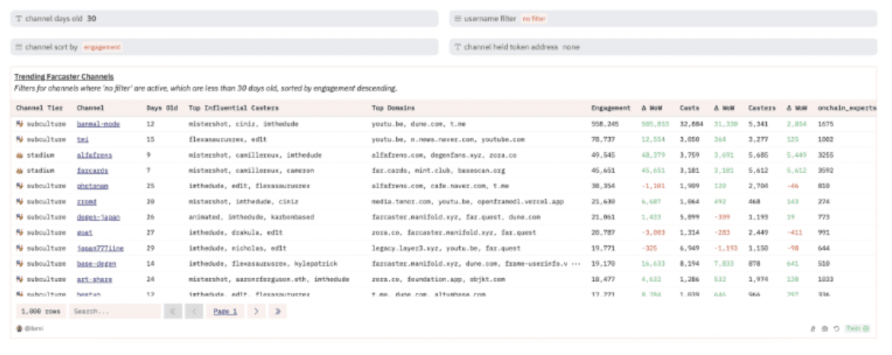Click the 1,000 rows label
The image size is (892, 355).
41,312
